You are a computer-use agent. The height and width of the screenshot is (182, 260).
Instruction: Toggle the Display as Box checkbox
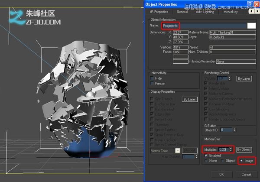(152, 104)
